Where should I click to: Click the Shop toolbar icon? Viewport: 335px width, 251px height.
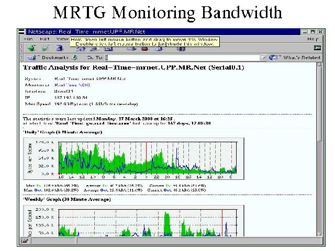click(158, 49)
